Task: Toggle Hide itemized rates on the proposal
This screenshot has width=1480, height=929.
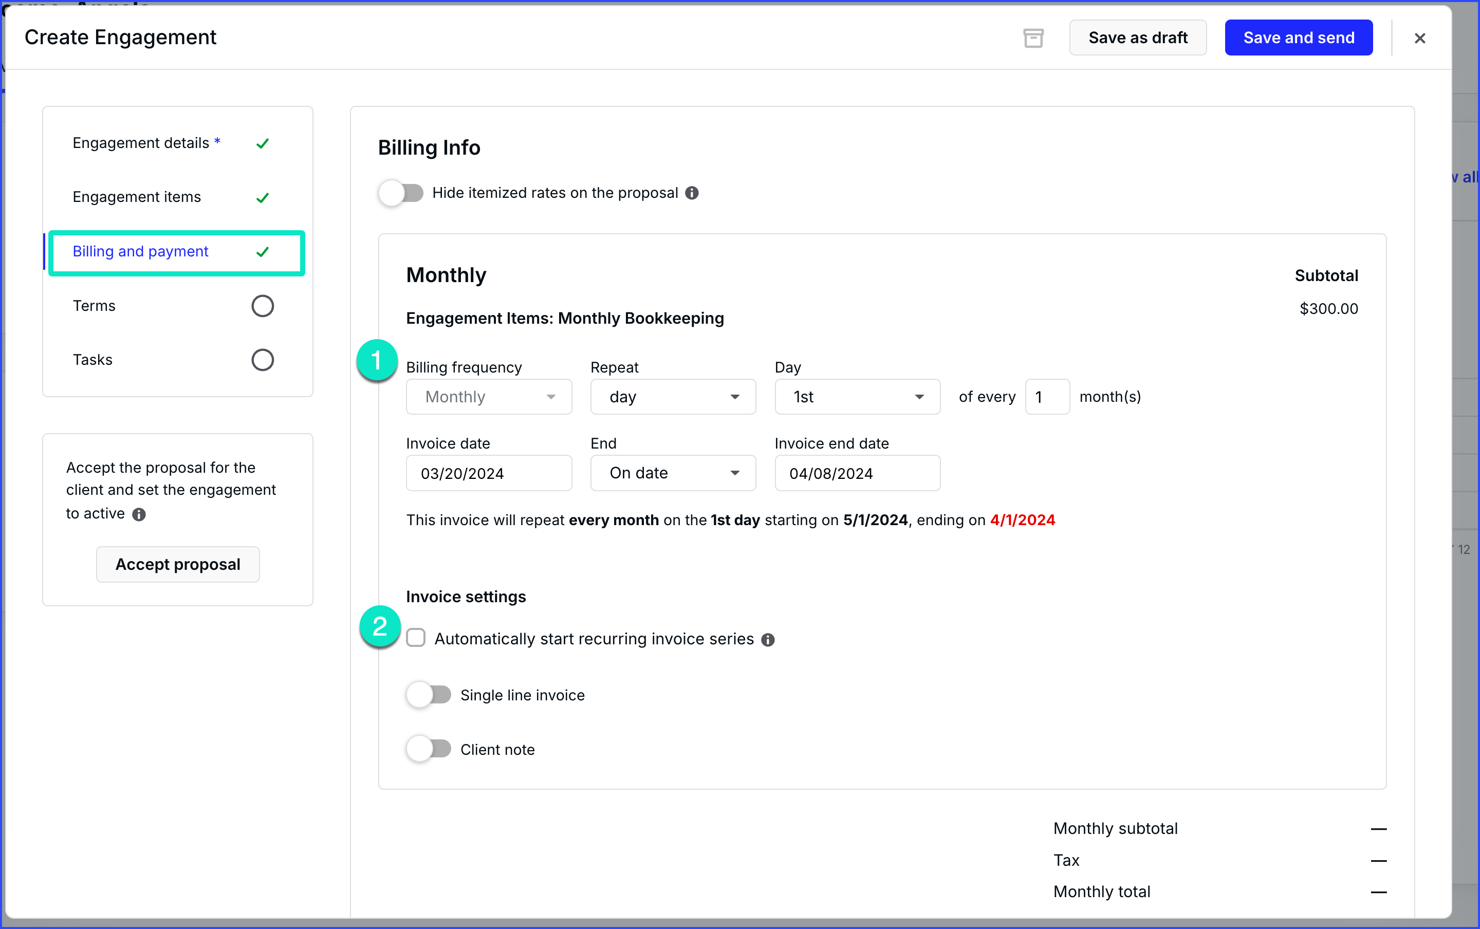Action: click(x=400, y=192)
